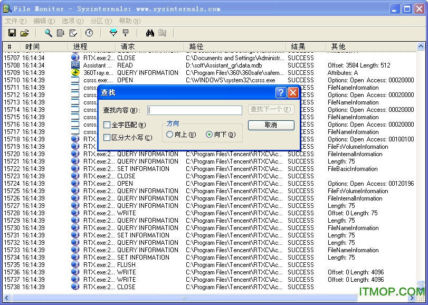
Task: Enable the 全字匹配 whole word checkbox
Action: tap(107, 125)
